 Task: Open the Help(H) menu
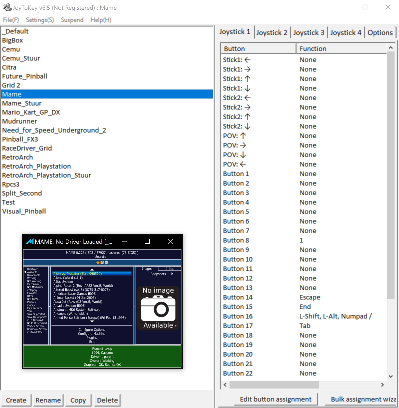tap(101, 20)
